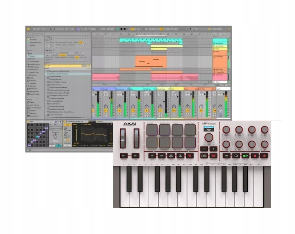Enable the Draw Mode pencil in the control bar
The height and width of the screenshot is (234, 295).
coord(187,29)
